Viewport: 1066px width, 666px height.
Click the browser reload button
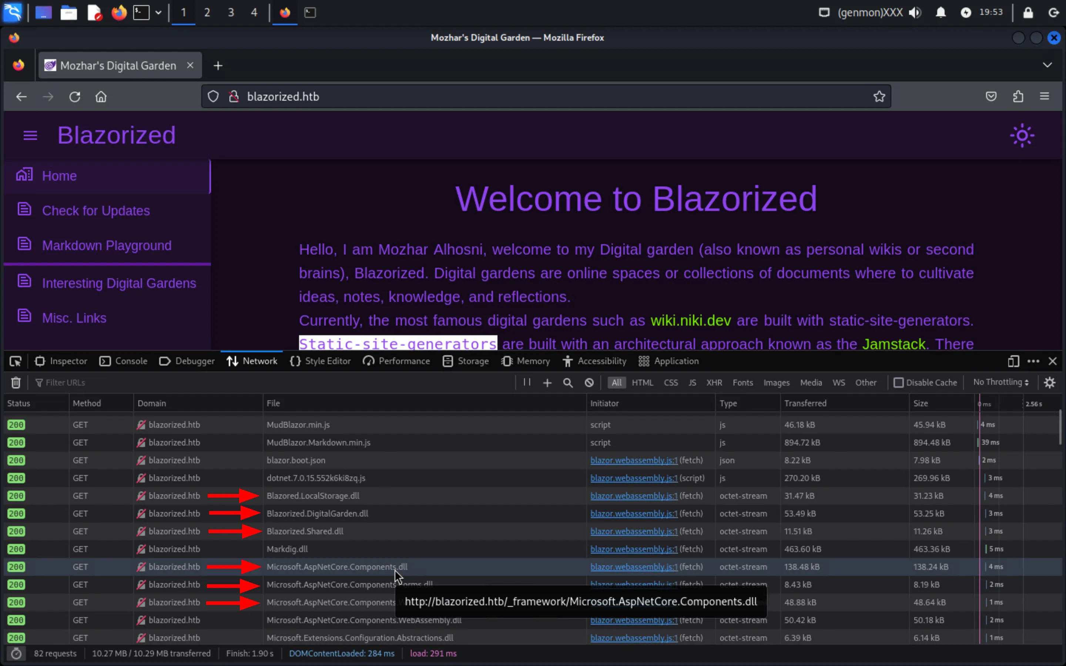pyautogui.click(x=74, y=97)
